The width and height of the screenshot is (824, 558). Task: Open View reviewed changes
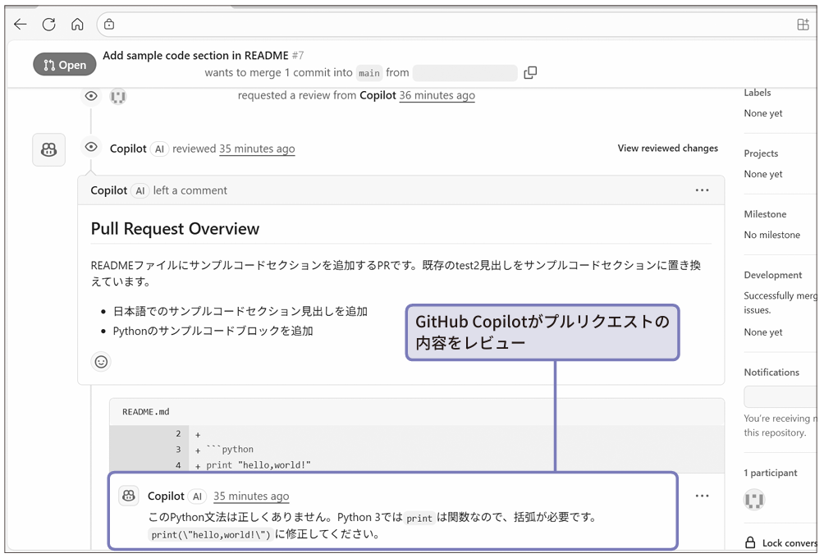(x=667, y=149)
